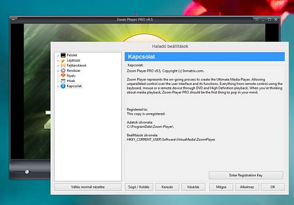Click the Keresés button
Viewport: 294px width, 205px height.
(167, 187)
